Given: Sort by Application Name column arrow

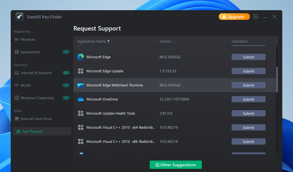Looking at the screenshot, I should coord(108,41).
